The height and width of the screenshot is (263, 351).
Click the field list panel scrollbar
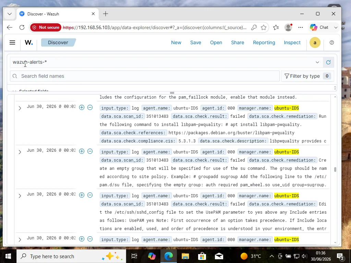(335, 88)
